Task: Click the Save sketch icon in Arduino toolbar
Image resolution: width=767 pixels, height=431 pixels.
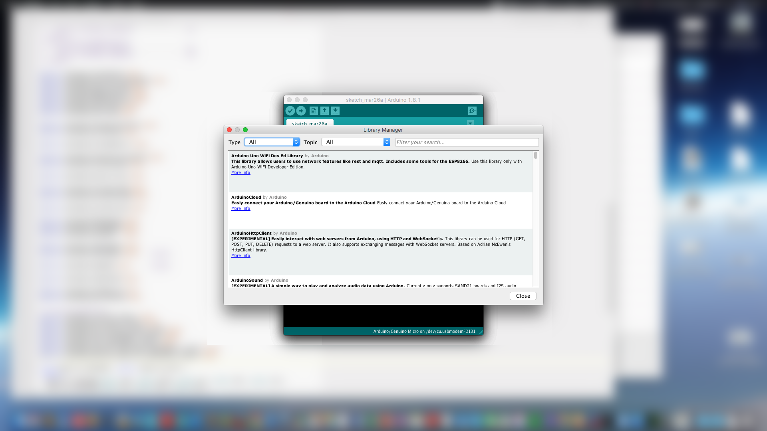Action: (335, 111)
